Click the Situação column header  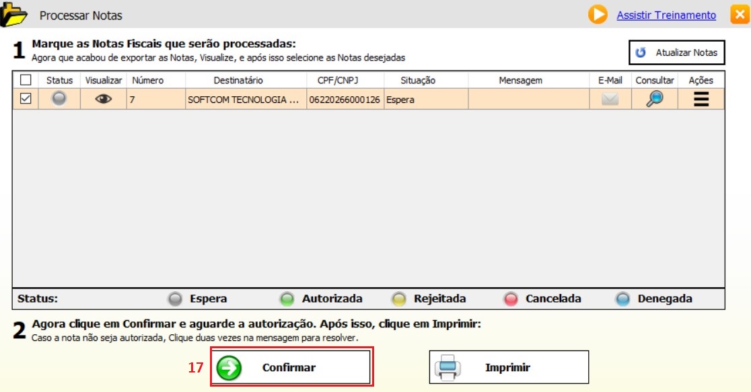click(418, 80)
